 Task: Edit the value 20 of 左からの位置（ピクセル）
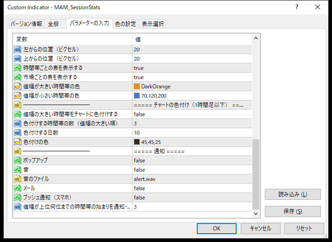(192, 50)
